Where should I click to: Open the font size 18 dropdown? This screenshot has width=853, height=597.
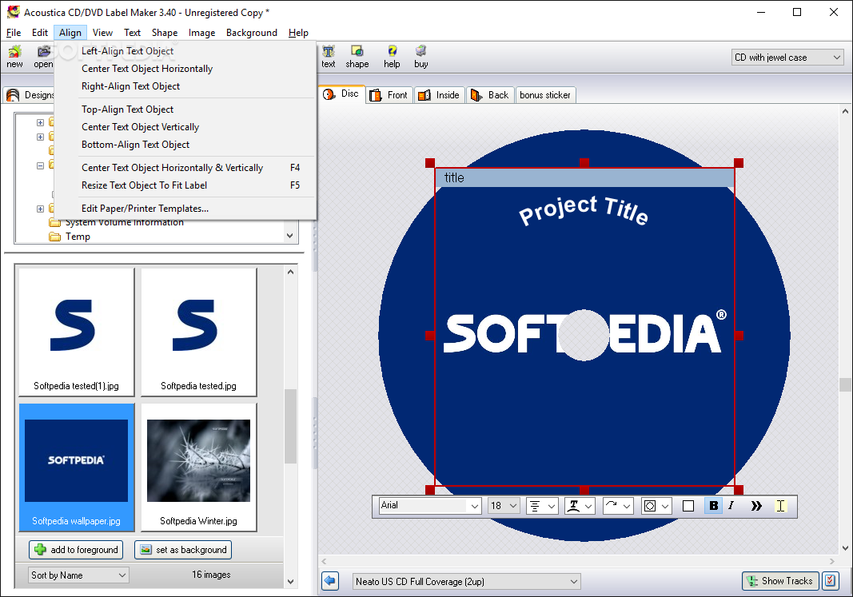tap(504, 506)
